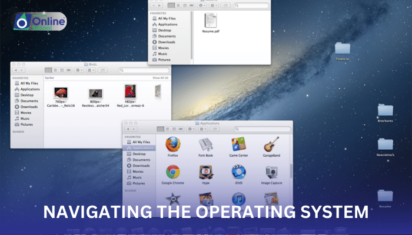Open All My Files in Applications window sidebar
Screen dimensions: 412x235
(139, 142)
